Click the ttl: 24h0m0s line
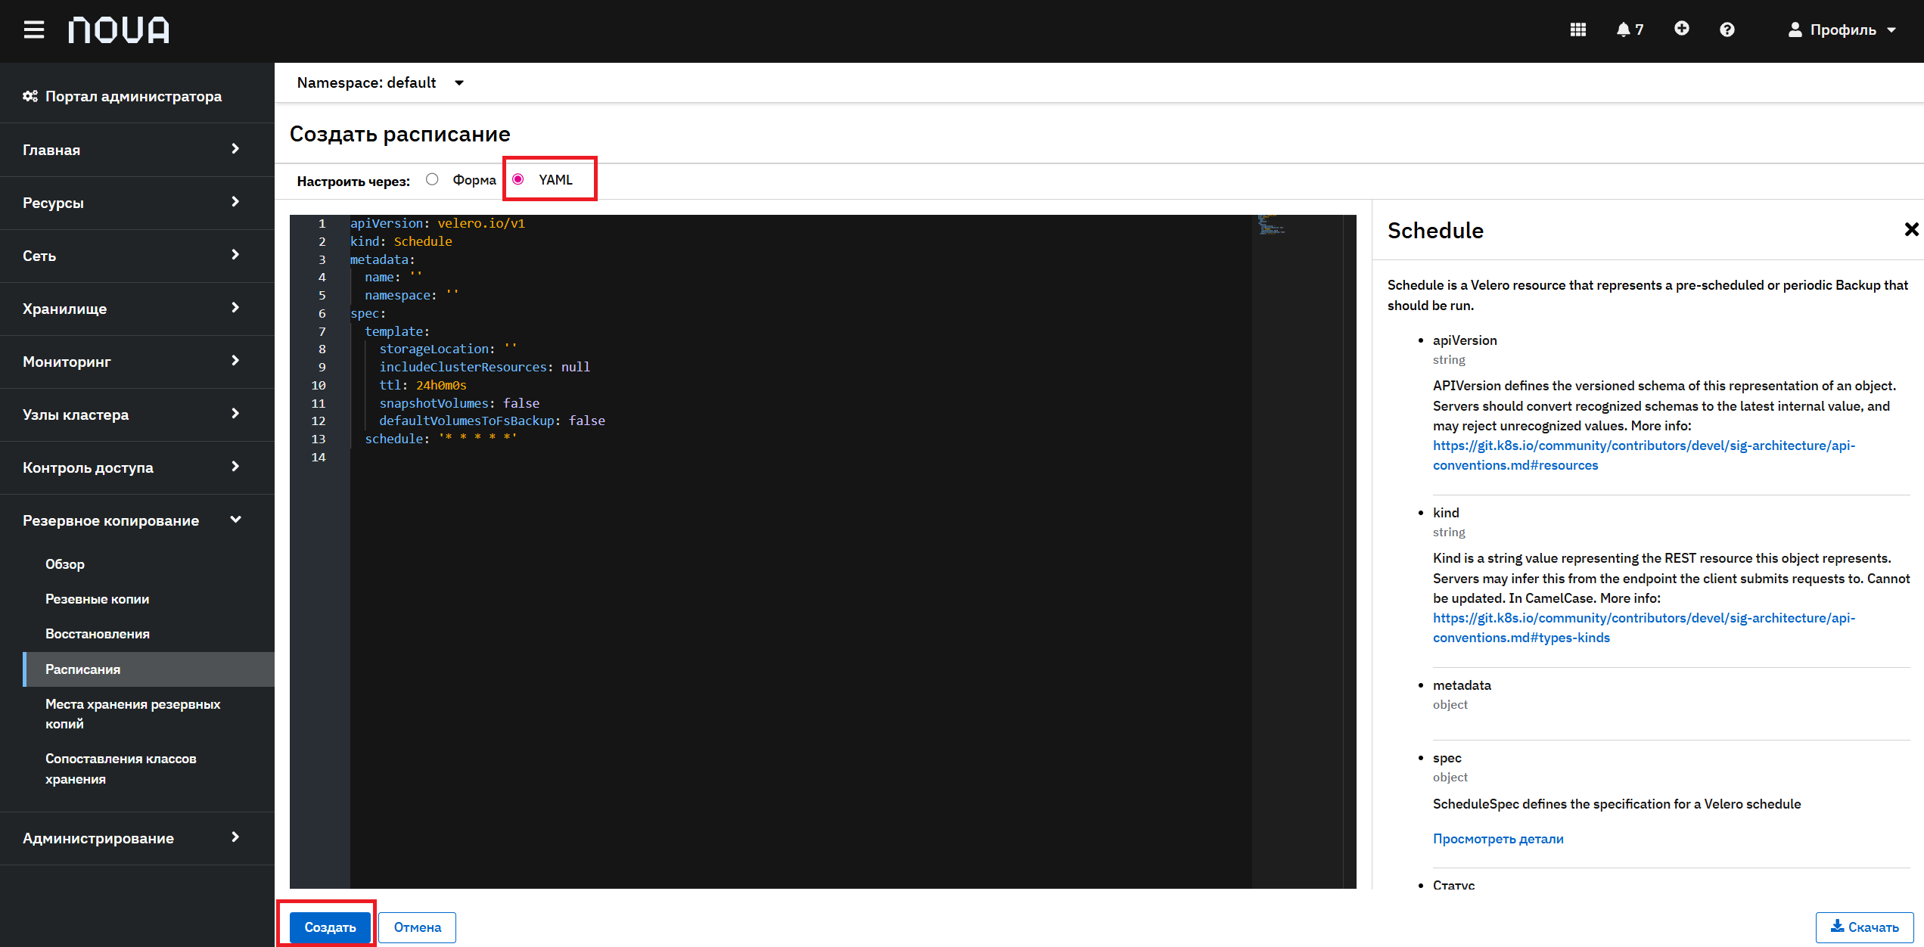 coord(423,385)
